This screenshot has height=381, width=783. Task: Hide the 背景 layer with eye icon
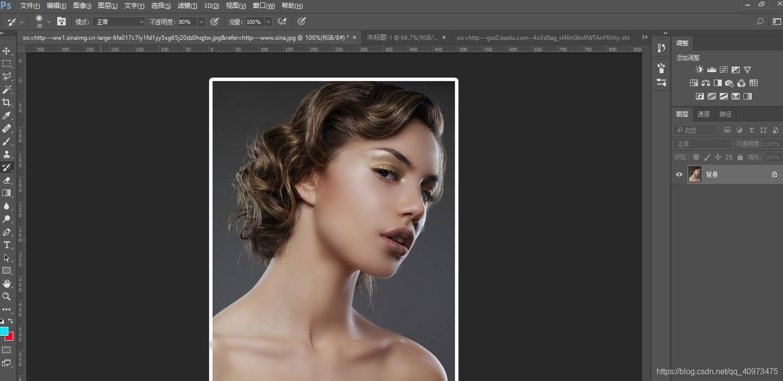[679, 175]
